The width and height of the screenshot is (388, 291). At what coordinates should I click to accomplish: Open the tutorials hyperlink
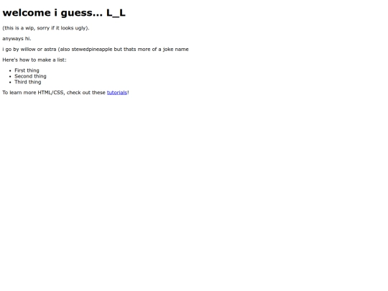click(117, 93)
